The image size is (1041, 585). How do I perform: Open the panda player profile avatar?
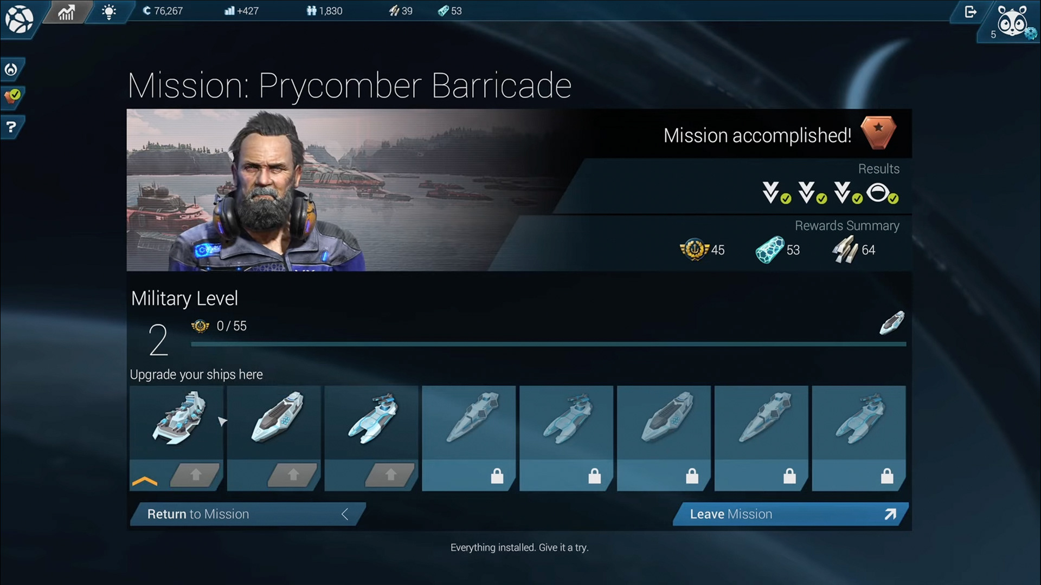pyautogui.click(x=1012, y=21)
